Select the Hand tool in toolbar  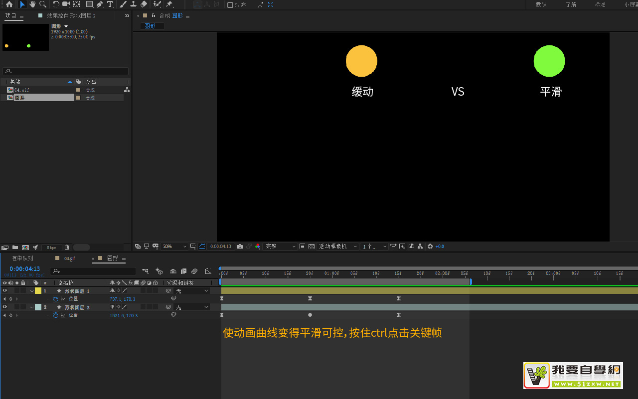[32, 4]
